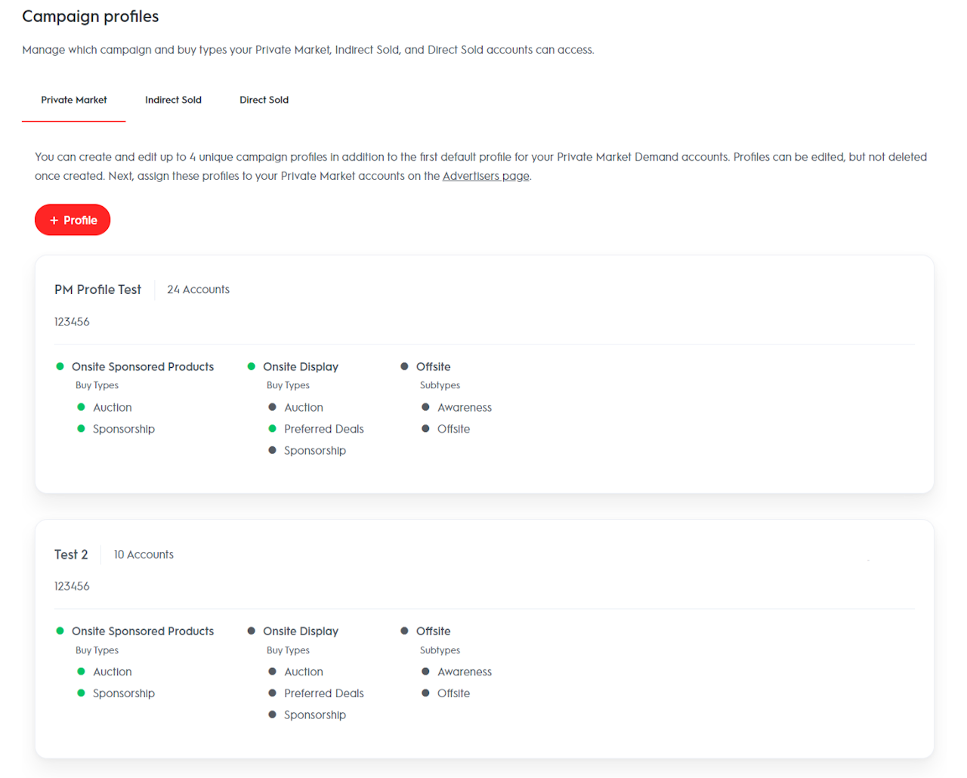
Task: Click the green dot beside Onsite Sponsored Products in PM Profile Test
Action: click(60, 366)
